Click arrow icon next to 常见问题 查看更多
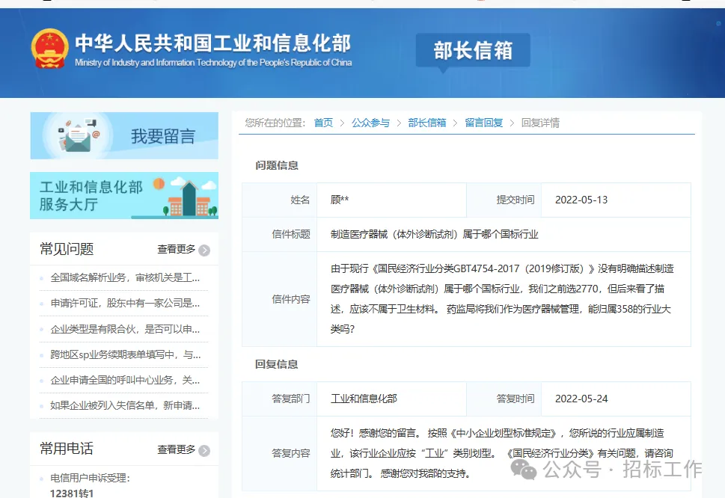Screen dimensions: 725x498 tap(204, 250)
